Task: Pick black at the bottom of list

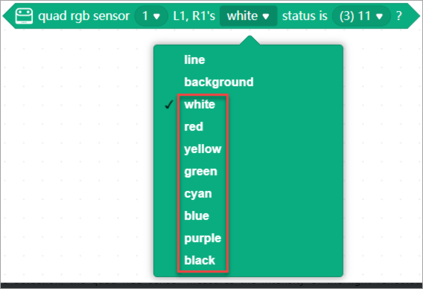Action: [200, 261]
